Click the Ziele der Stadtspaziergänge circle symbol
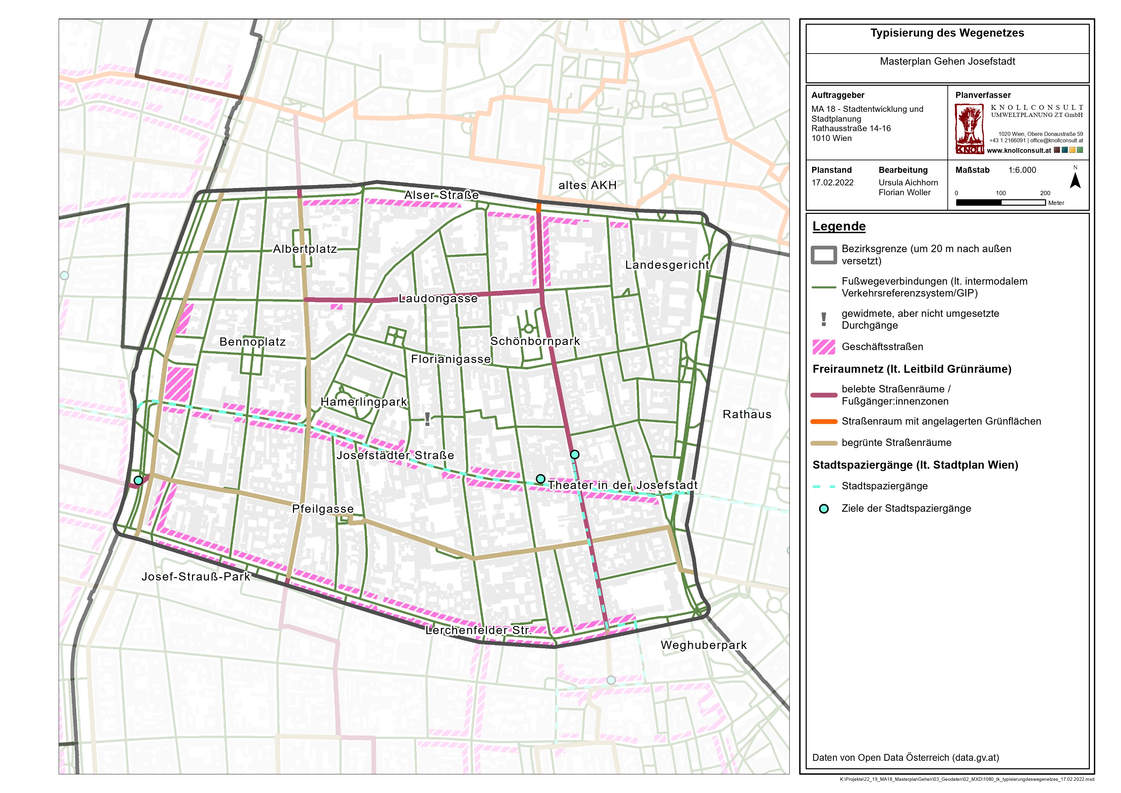The height and width of the screenshot is (793, 1121). tap(824, 509)
